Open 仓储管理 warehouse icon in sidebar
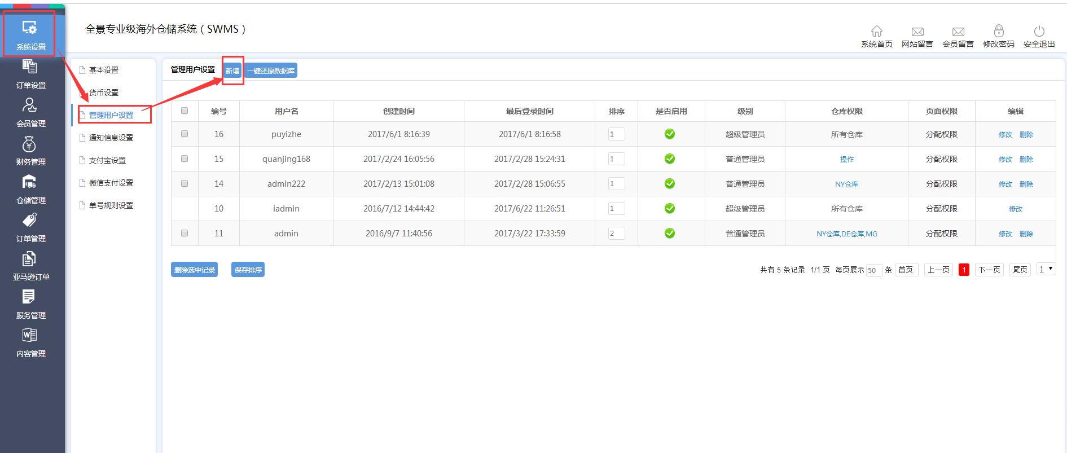This screenshot has width=1067, height=453. point(30,182)
